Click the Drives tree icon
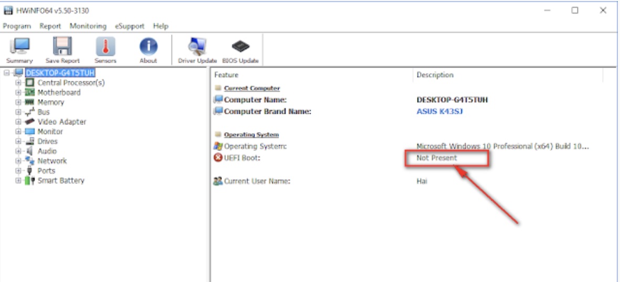Screen dimensions: 620x282 point(30,142)
